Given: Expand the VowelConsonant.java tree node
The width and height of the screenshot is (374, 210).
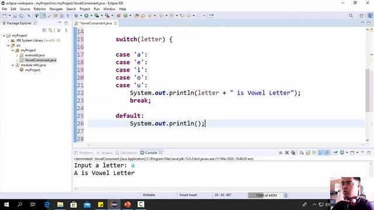Looking at the screenshot, I should [x=17, y=60].
